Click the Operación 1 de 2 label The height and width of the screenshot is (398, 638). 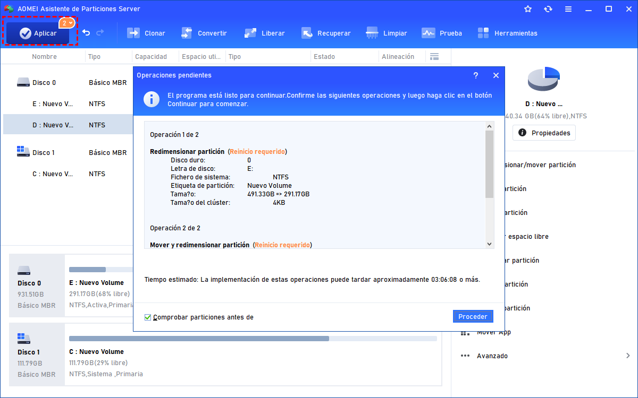pyautogui.click(x=174, y=135)
